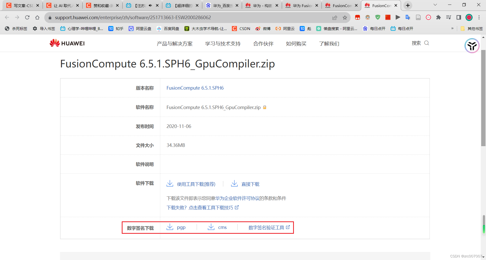Image resolution: width=486 pixels, height=260 pixels.
Task: Mute the 【汪苏 tab audio icon
Action: [150, 5]
